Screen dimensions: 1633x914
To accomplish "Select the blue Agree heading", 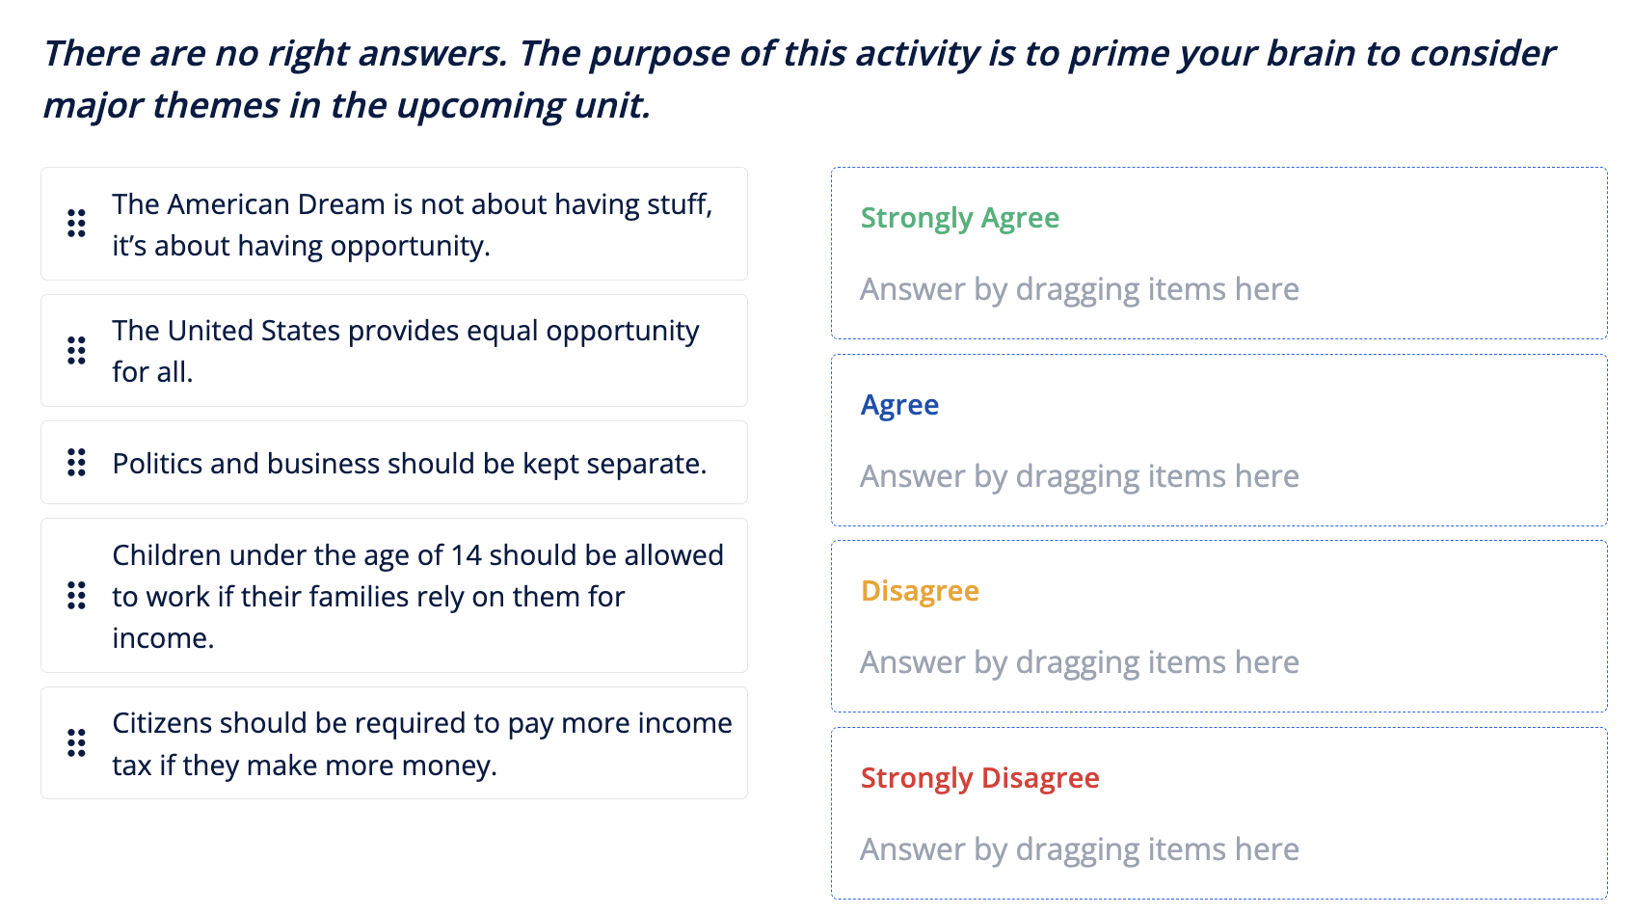I will (x=899, y=405).
